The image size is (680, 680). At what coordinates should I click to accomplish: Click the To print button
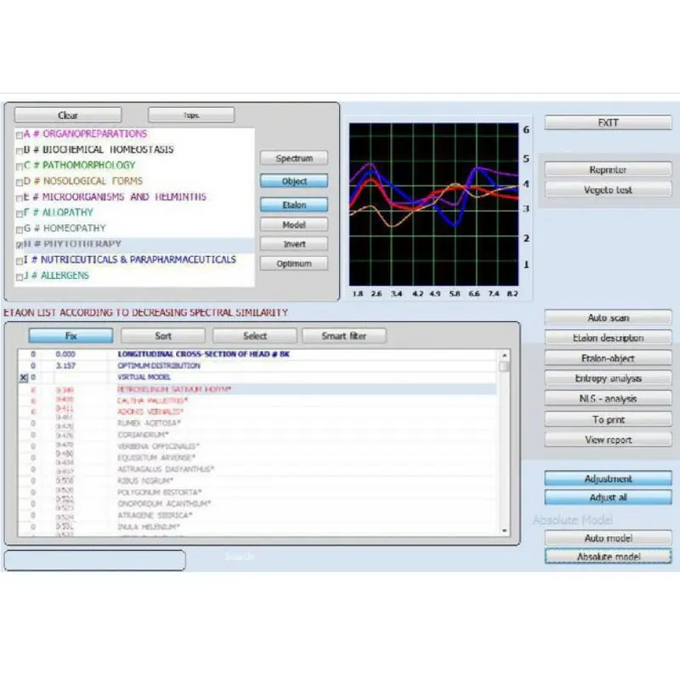[x=608, y=419]
